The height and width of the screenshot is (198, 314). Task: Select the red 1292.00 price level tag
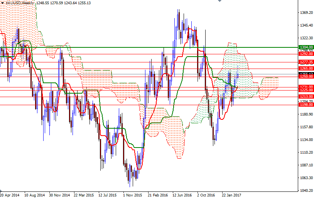tap(306, 54)
